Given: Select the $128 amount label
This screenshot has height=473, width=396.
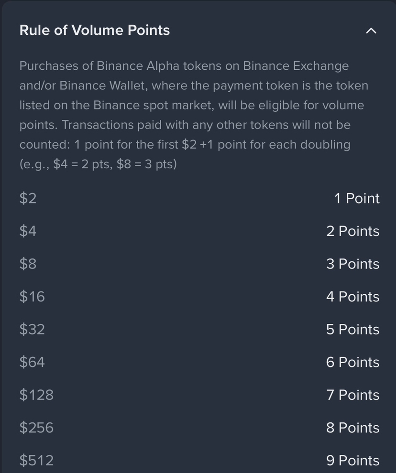Looking at the screenshot, I should 36,395.
